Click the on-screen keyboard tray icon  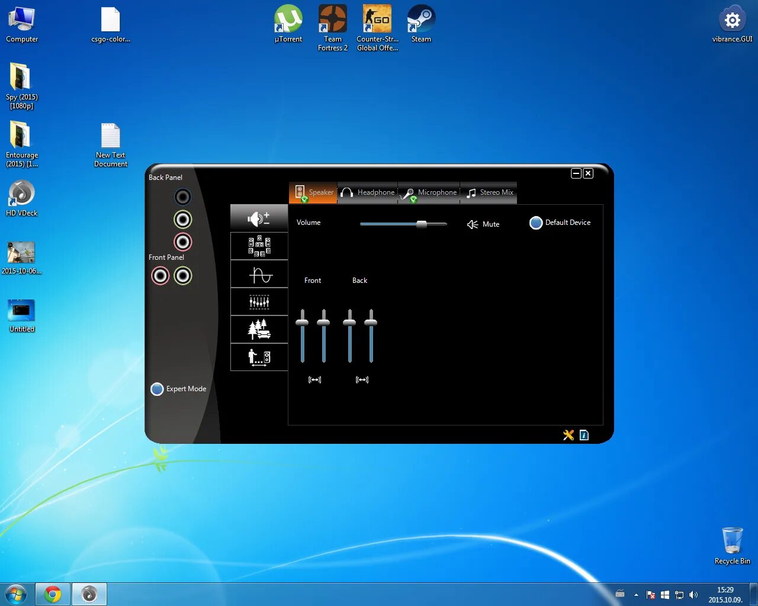(620, 594)
